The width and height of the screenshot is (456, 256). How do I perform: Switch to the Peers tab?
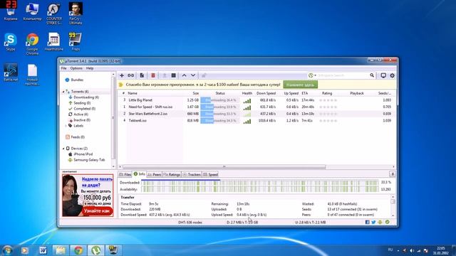pos(154,174)
